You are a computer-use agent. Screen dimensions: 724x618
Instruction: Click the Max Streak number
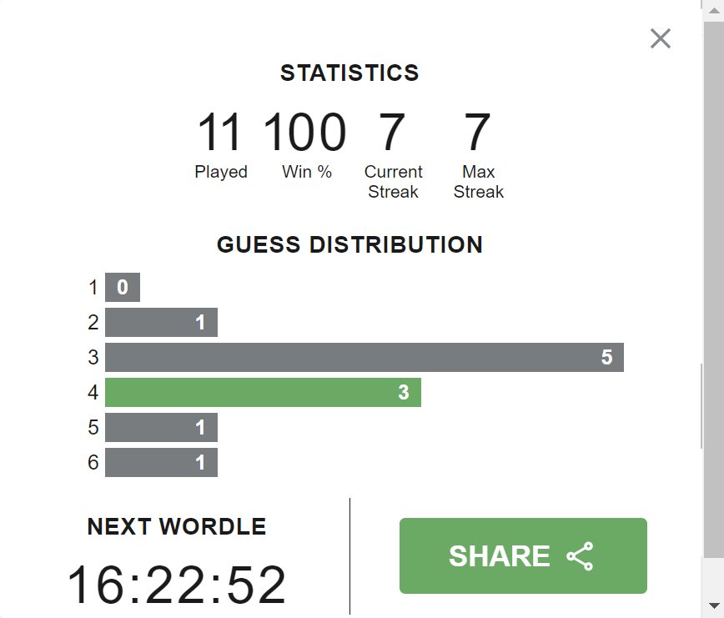tap(477, 132)
